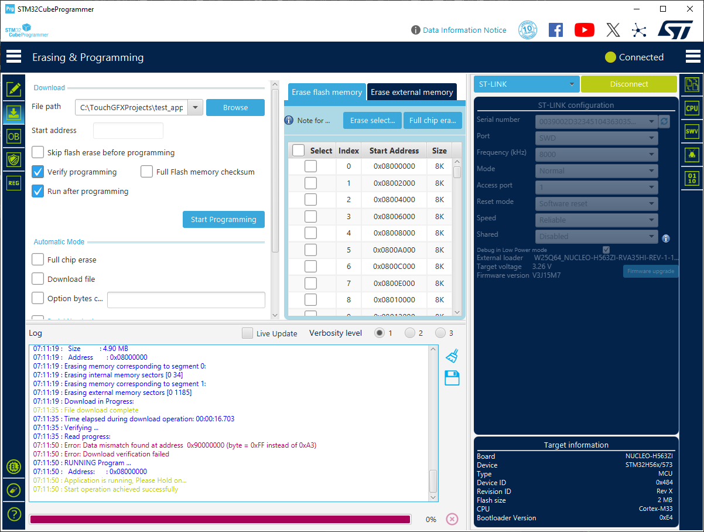Screen dimensions: 704x532
Task: Open the ST-LINK interface dropdown
Action: tap(527, 84)
